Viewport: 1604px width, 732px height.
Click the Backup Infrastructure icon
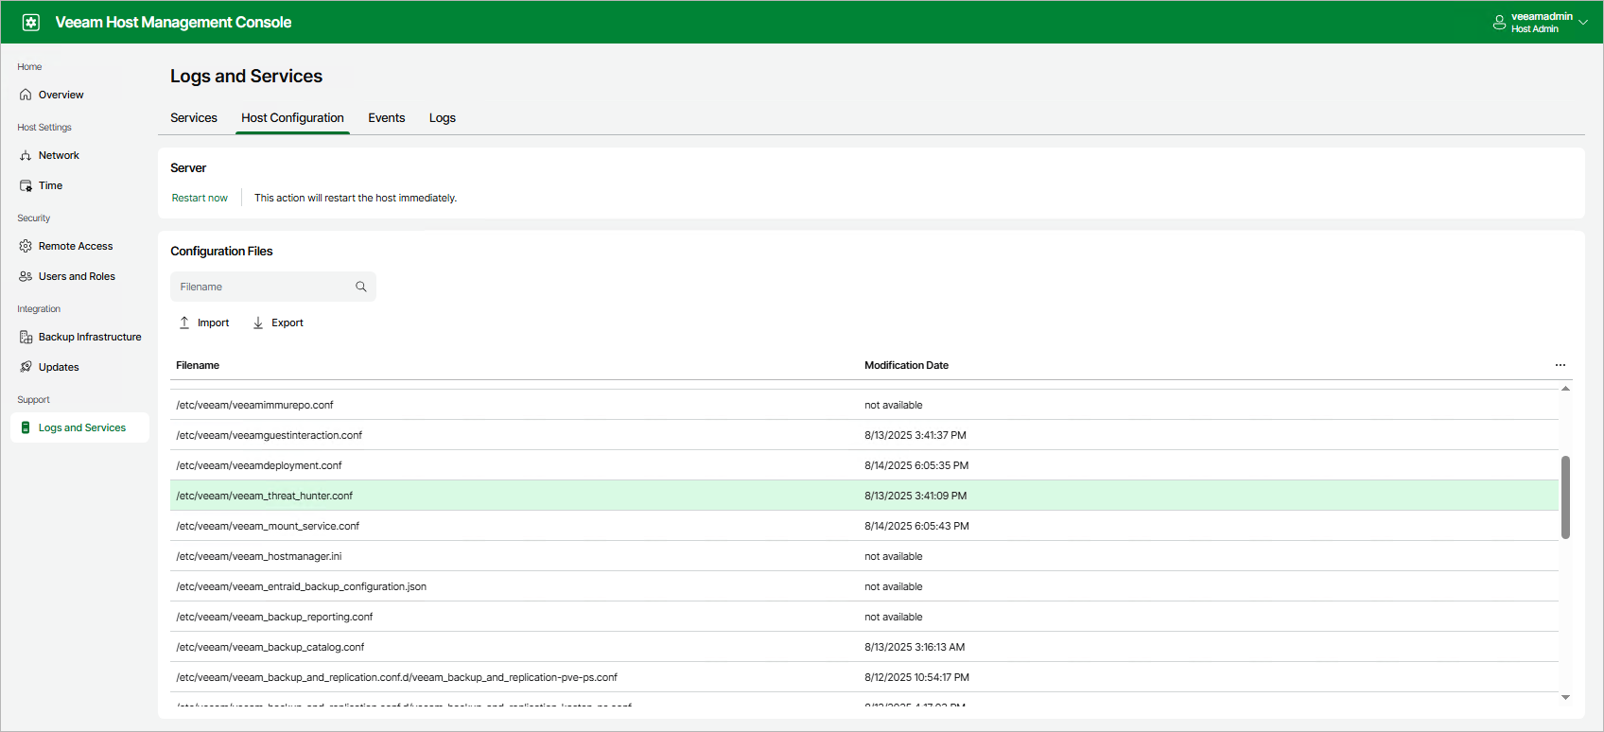click(26, 337)
